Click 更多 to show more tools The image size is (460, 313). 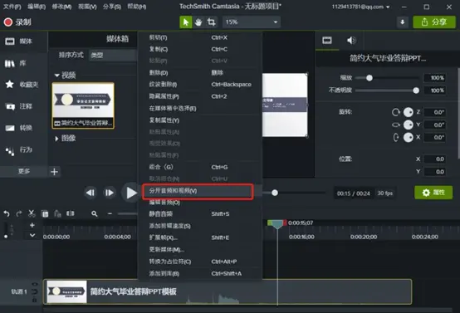pos(24,171)
